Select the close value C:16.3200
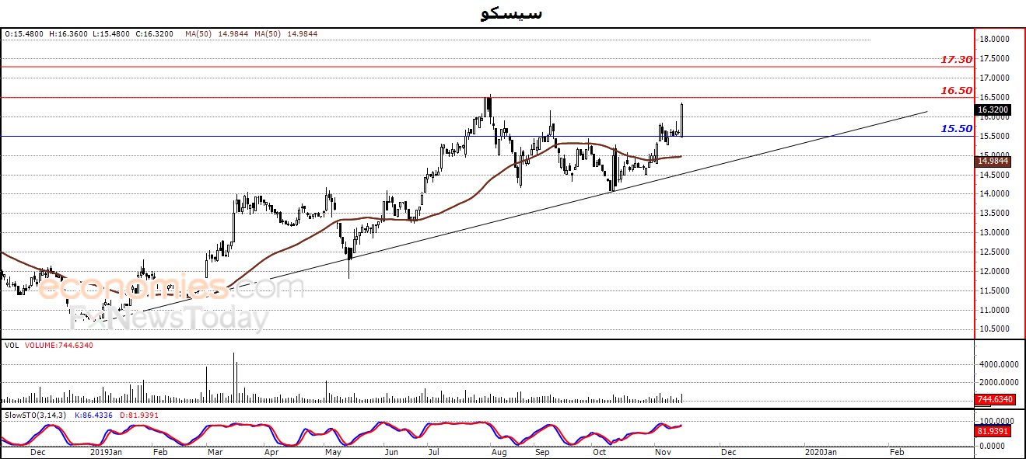Image resolution: width=1026 pixels, height=459 pixels. (x=154, y=34)
